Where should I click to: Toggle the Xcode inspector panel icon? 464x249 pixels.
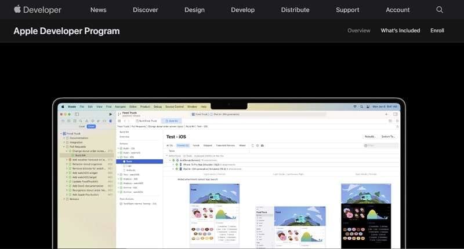[x=396, y=114]
